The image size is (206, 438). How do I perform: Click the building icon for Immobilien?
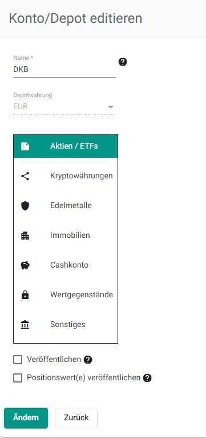tap(25, 236)
